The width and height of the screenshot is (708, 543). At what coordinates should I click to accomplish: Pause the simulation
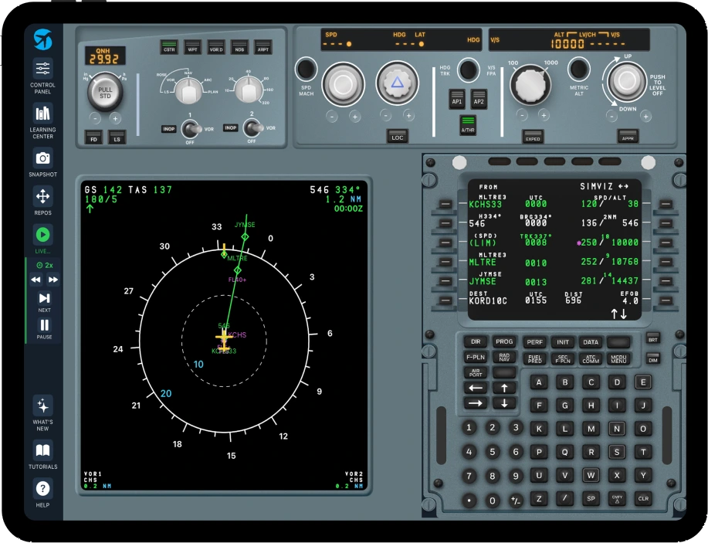44,328
